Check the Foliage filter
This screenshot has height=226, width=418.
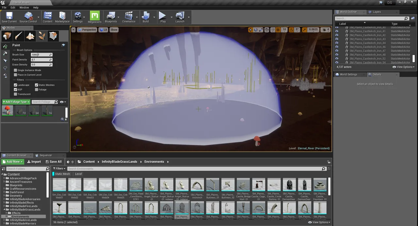click(37, 89)
